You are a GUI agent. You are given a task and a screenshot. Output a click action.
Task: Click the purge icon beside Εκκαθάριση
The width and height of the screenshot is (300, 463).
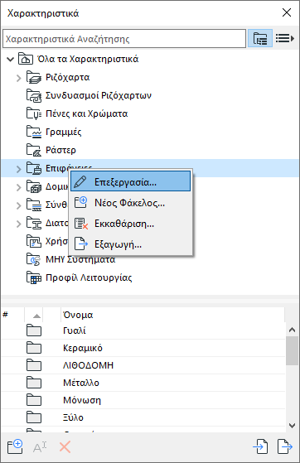tap(81, 224)
